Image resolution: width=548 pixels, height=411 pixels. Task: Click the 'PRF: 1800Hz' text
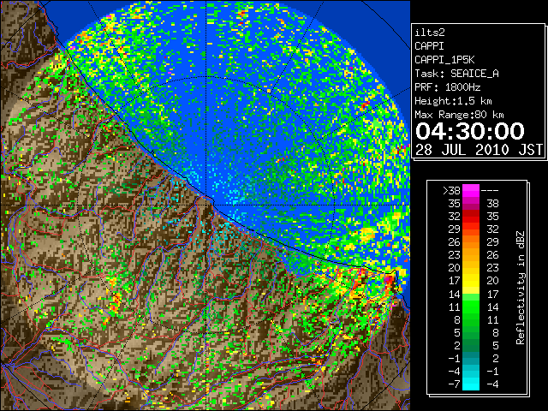[x=447, y=87]
